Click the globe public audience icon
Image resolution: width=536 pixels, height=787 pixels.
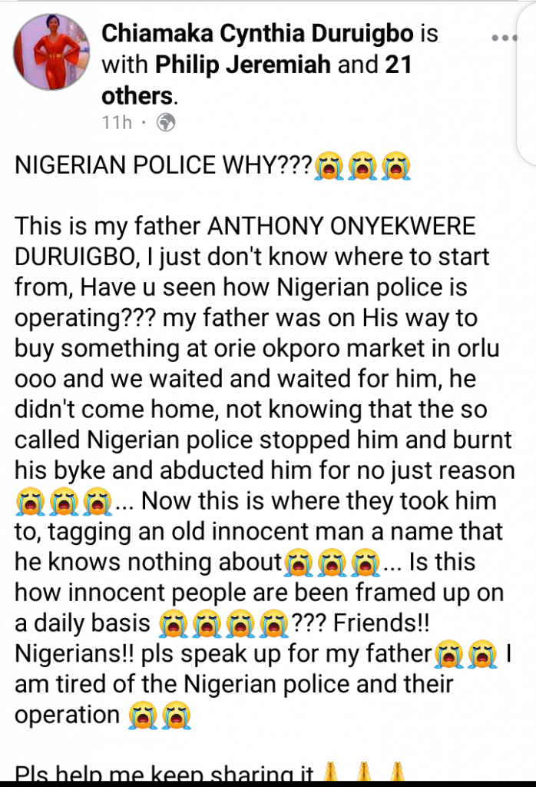[166, 122]
